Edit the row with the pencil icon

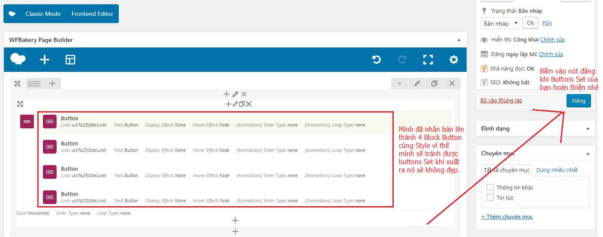tap(417, 83)
